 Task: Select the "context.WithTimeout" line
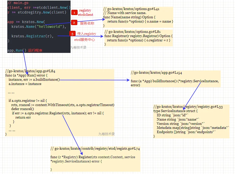tap(63, 105)
